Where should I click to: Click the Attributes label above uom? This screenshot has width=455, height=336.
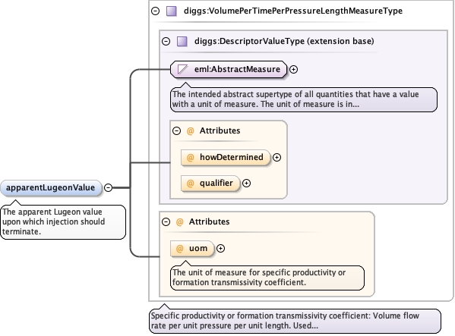(x=209, y=222)
